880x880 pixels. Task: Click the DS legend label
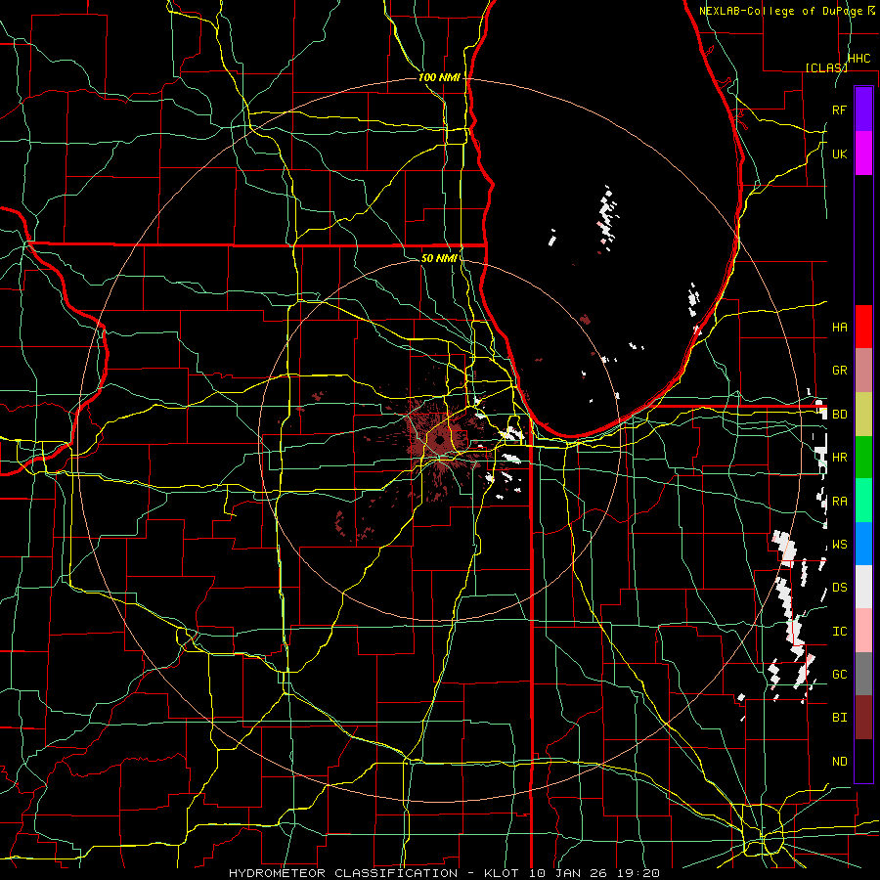(x=839, y=588)
